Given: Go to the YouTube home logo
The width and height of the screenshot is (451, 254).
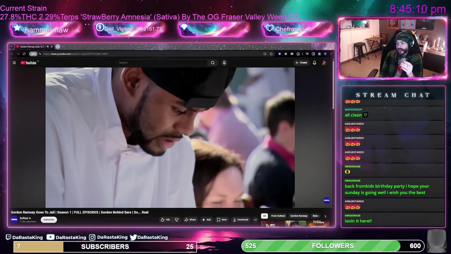Looking at the screenshot, I should coord(29,63).
